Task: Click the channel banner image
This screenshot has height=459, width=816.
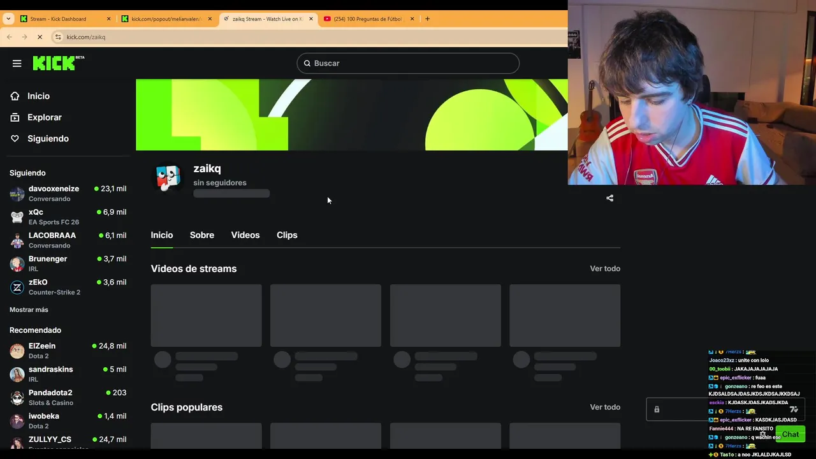Action: [351, 115]
